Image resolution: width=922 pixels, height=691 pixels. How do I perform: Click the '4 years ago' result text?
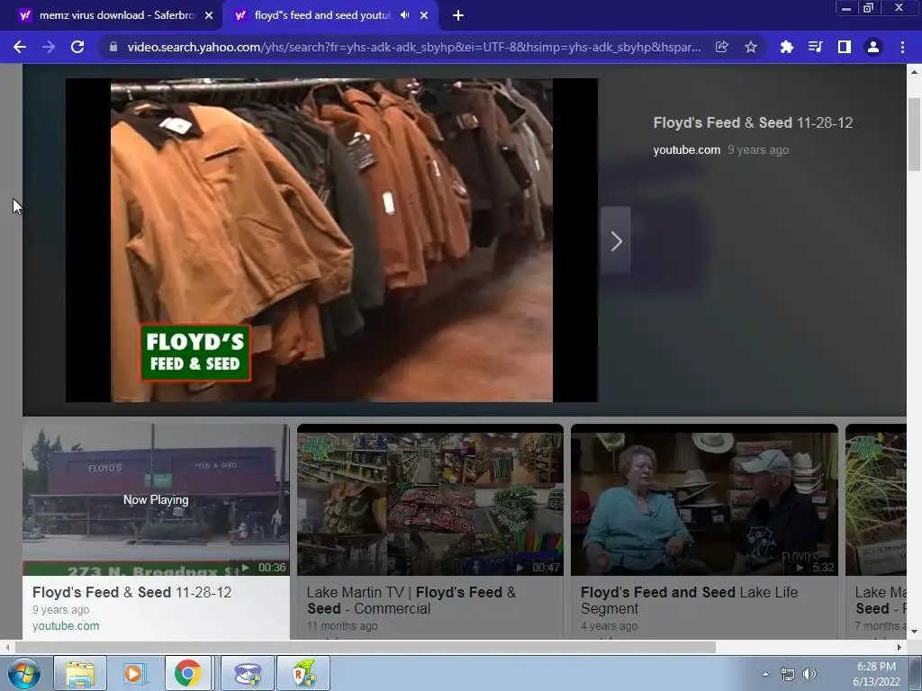coord(610,626)
